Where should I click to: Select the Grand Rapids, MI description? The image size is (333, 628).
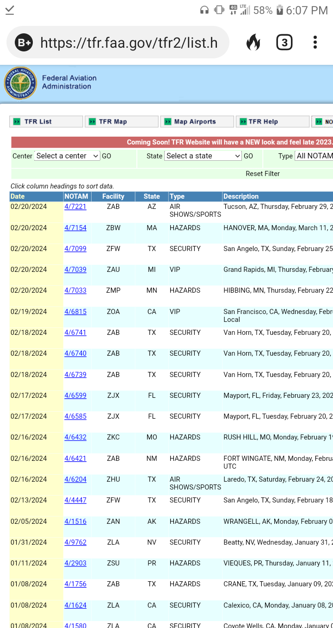coord(278,270)
